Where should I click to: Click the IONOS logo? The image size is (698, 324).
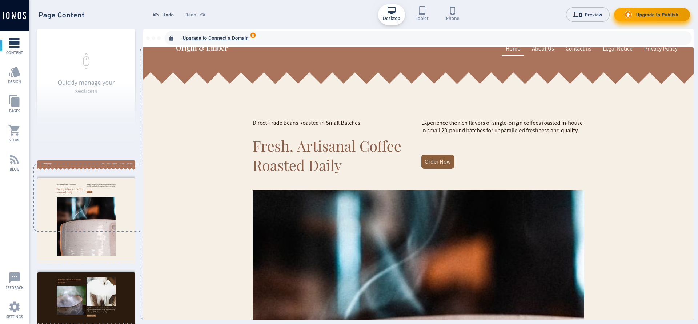click(x=15, y=15)
